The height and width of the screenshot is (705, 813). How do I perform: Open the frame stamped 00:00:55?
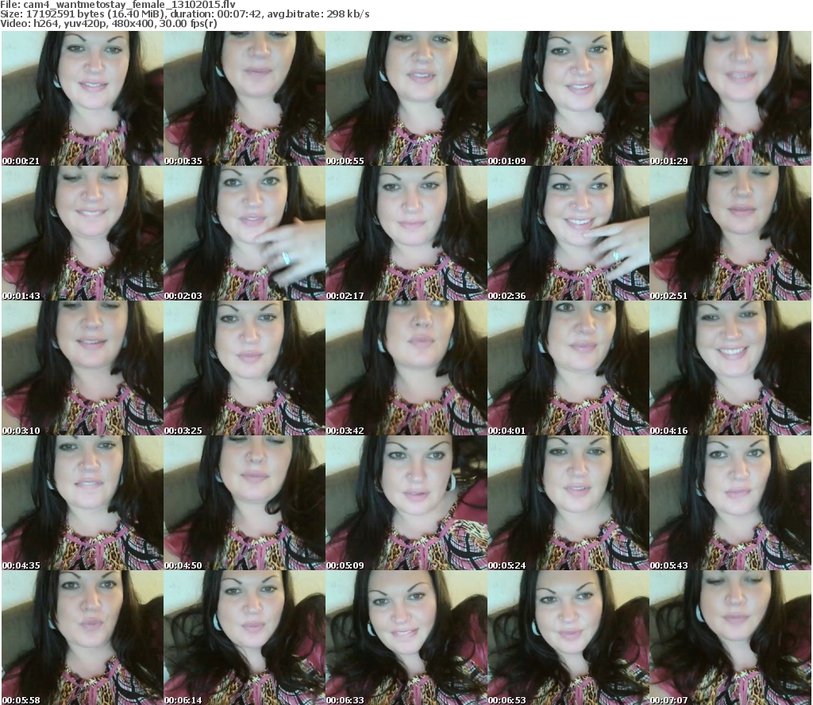tap(406, 98)
